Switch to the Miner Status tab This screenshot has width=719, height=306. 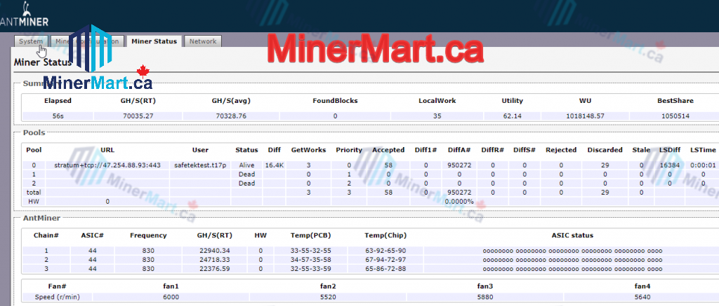click(x=154, y=41)
